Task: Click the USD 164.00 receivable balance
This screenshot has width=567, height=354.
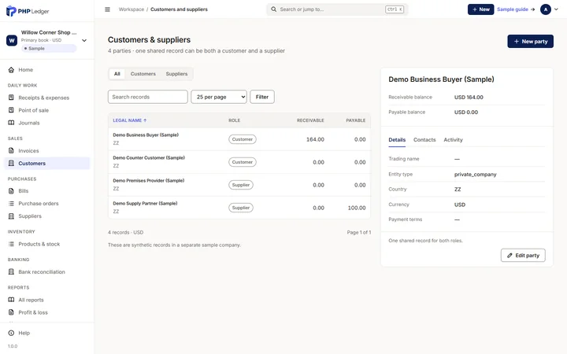Action: (469, 98)
